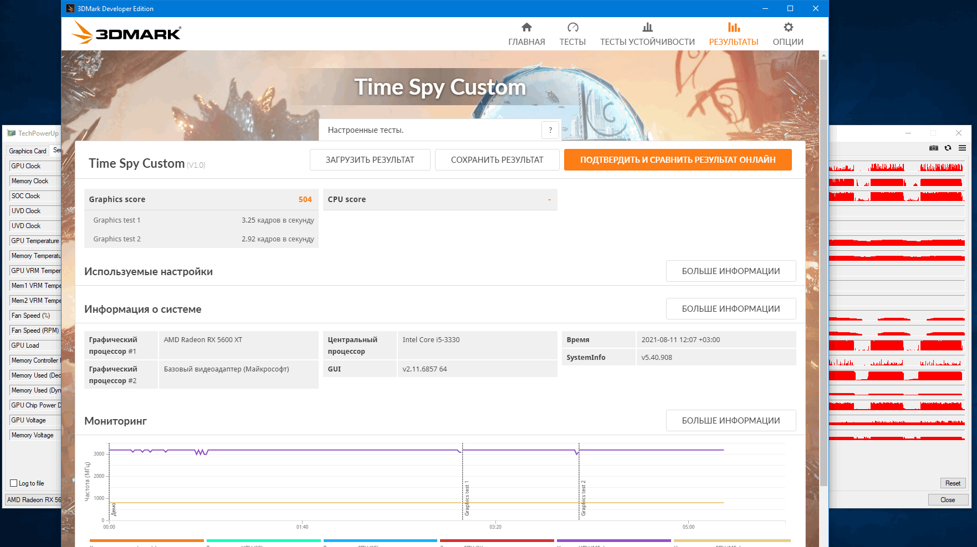Open GPU Clock sensor dropdown in GPU-Z
This screenshot has height=547, width=977.
pyautogui.click(x=35, y=166)
